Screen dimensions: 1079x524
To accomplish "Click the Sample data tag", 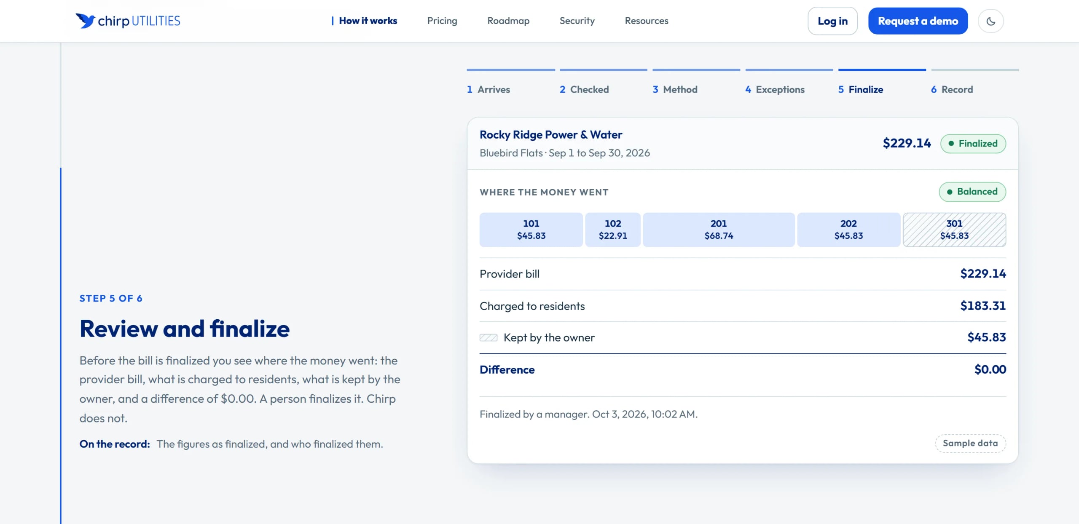I will click(x=970, y=443).
